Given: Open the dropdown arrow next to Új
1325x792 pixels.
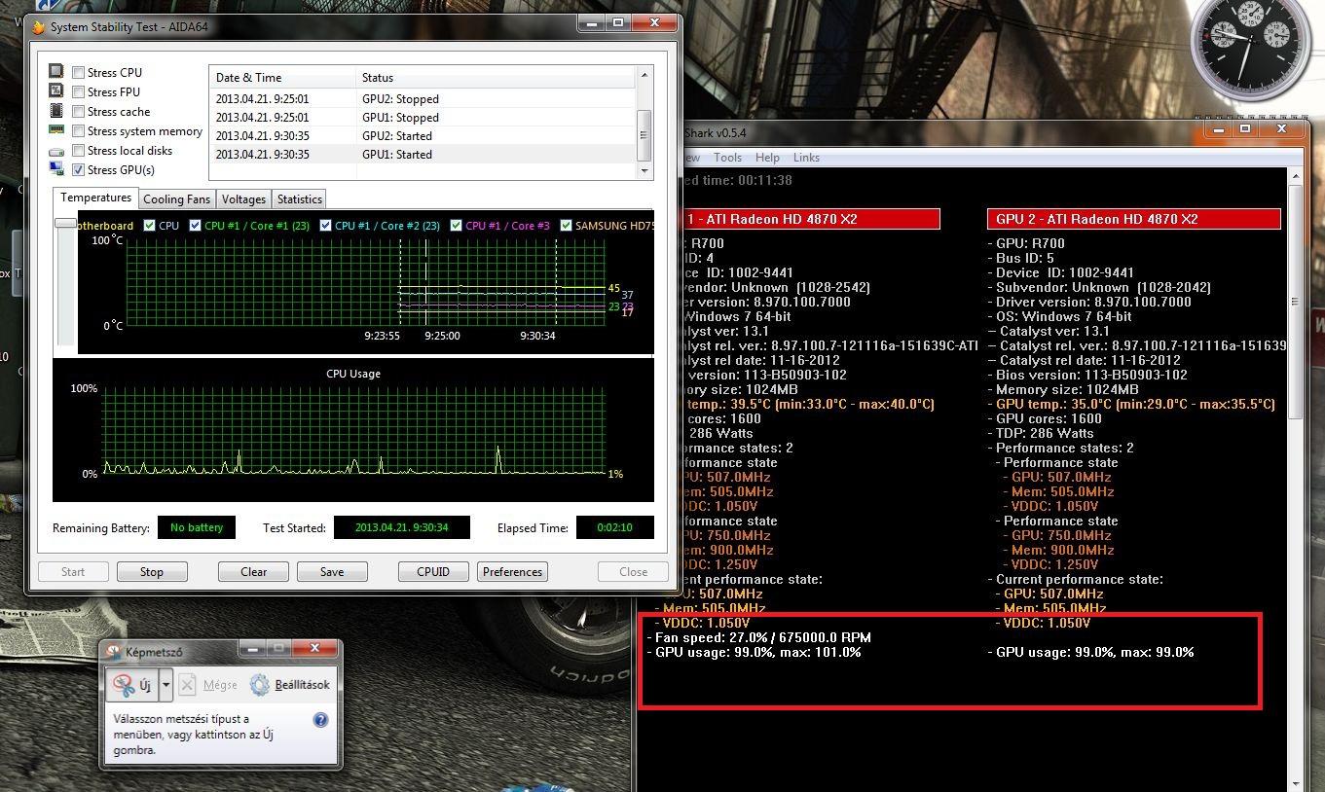Looking at the screenshot, I should click(x=166, y=684).
